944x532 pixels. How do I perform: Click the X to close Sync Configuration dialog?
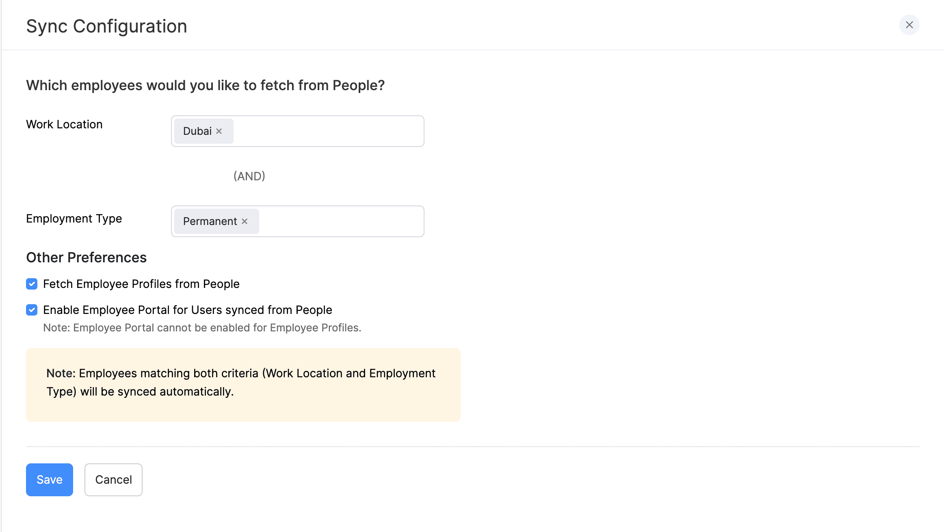point(909,25)
